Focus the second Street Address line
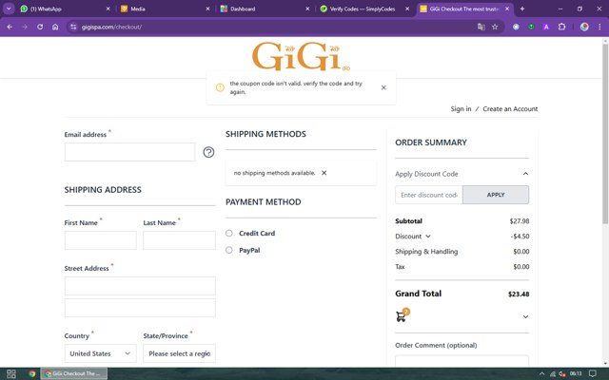Viewport: 609px width, 380px height. click(140, 308)
